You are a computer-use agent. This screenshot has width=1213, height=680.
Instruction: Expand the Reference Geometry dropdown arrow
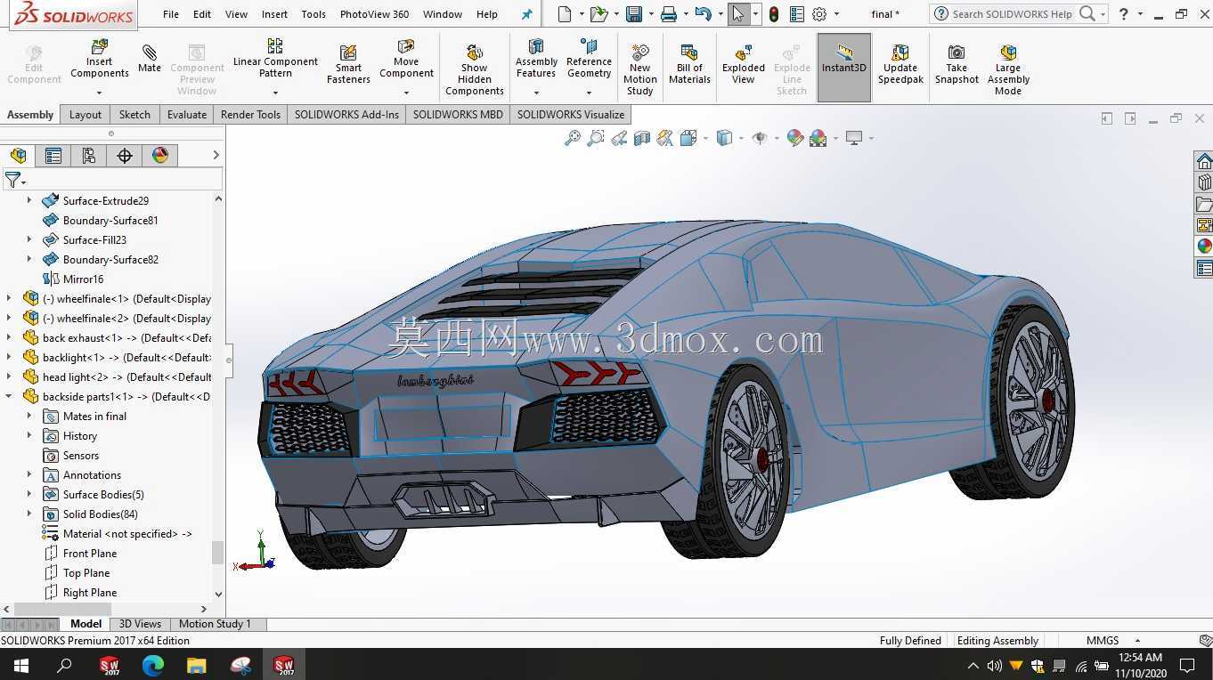[589, 93]
